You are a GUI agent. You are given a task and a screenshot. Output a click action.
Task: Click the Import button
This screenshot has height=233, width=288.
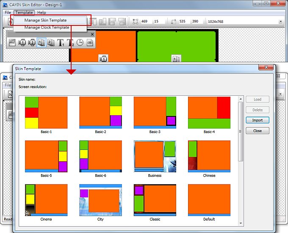(257, 120)
